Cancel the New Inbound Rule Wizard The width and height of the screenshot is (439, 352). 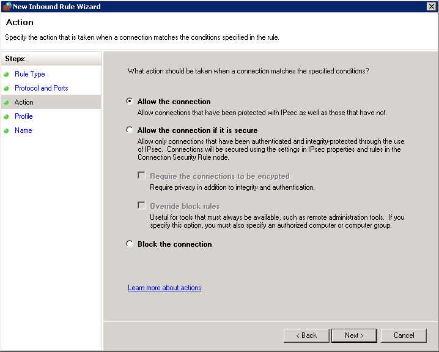[404, 335]
